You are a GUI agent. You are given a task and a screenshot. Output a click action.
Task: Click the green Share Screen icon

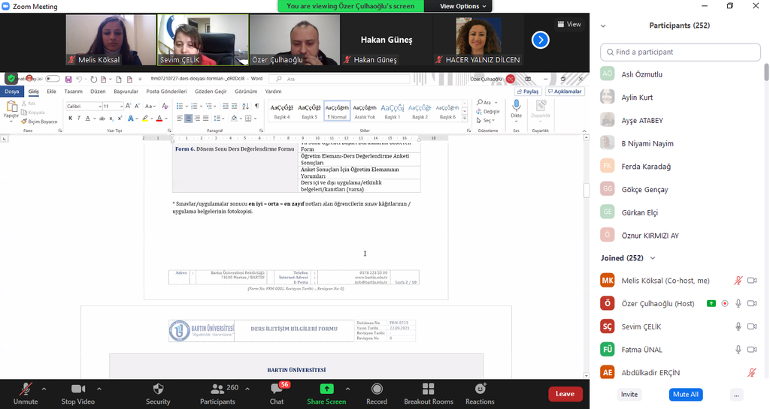[326, 389]
